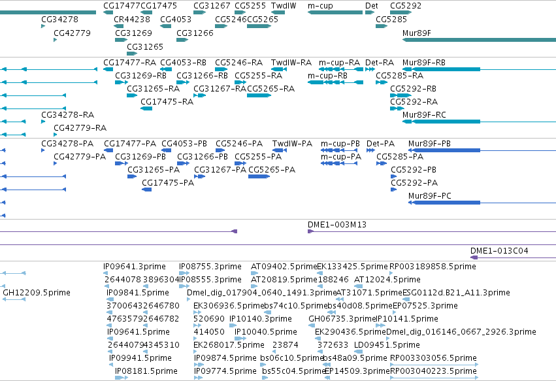Click protein CG17477-PA
This screenshot has width=556, height=381.
[x=130, y=144]
